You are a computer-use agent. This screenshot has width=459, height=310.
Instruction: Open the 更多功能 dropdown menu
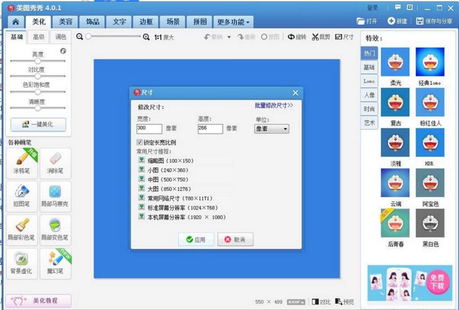point(233,22)
